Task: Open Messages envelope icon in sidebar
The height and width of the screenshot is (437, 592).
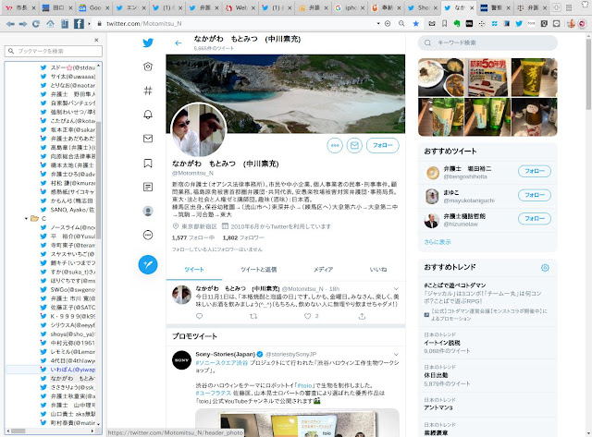Action: (148, 139)
